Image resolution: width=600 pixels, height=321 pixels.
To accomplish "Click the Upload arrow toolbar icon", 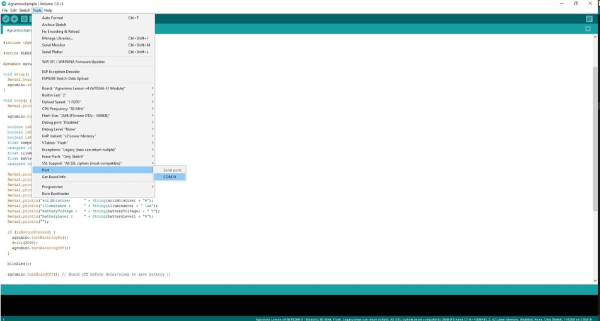I will pyautogui.click(x=14, y=19).
